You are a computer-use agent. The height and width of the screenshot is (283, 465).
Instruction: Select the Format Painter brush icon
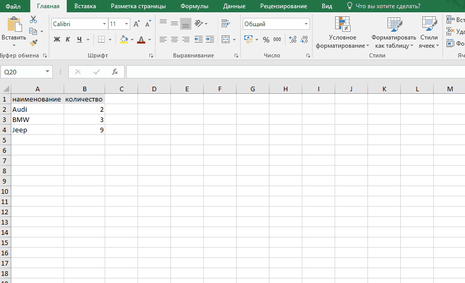33,43
